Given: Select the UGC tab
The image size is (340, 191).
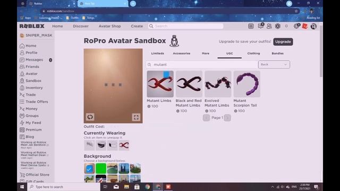Looking at the screenshot, I should click(x=229, y=53).
